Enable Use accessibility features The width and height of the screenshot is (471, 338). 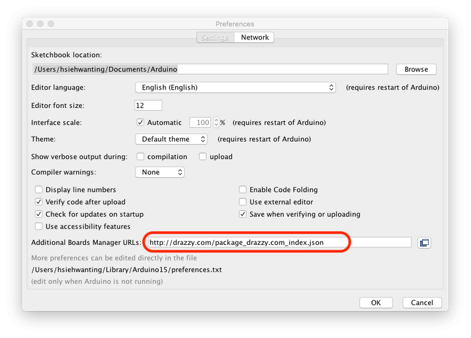39,227
